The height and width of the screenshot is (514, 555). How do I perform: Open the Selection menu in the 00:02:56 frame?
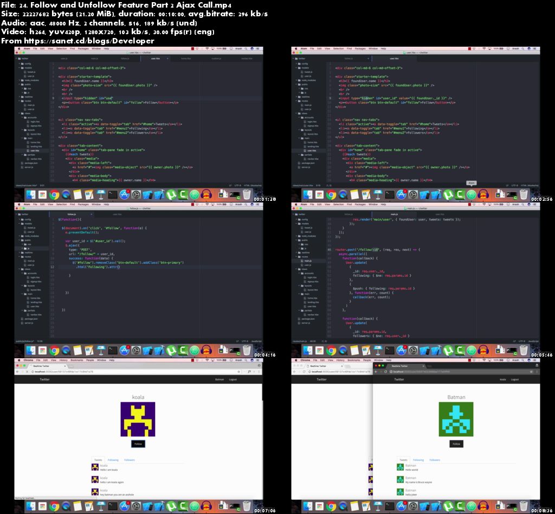point(338,48)
